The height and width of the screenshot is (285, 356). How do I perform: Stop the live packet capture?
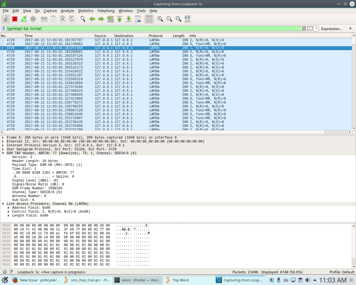click(x=14, y=19)
